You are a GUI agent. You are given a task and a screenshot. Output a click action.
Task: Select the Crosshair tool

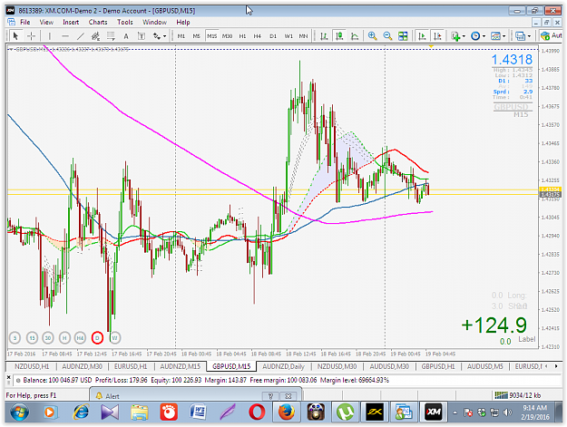point(32,36)
